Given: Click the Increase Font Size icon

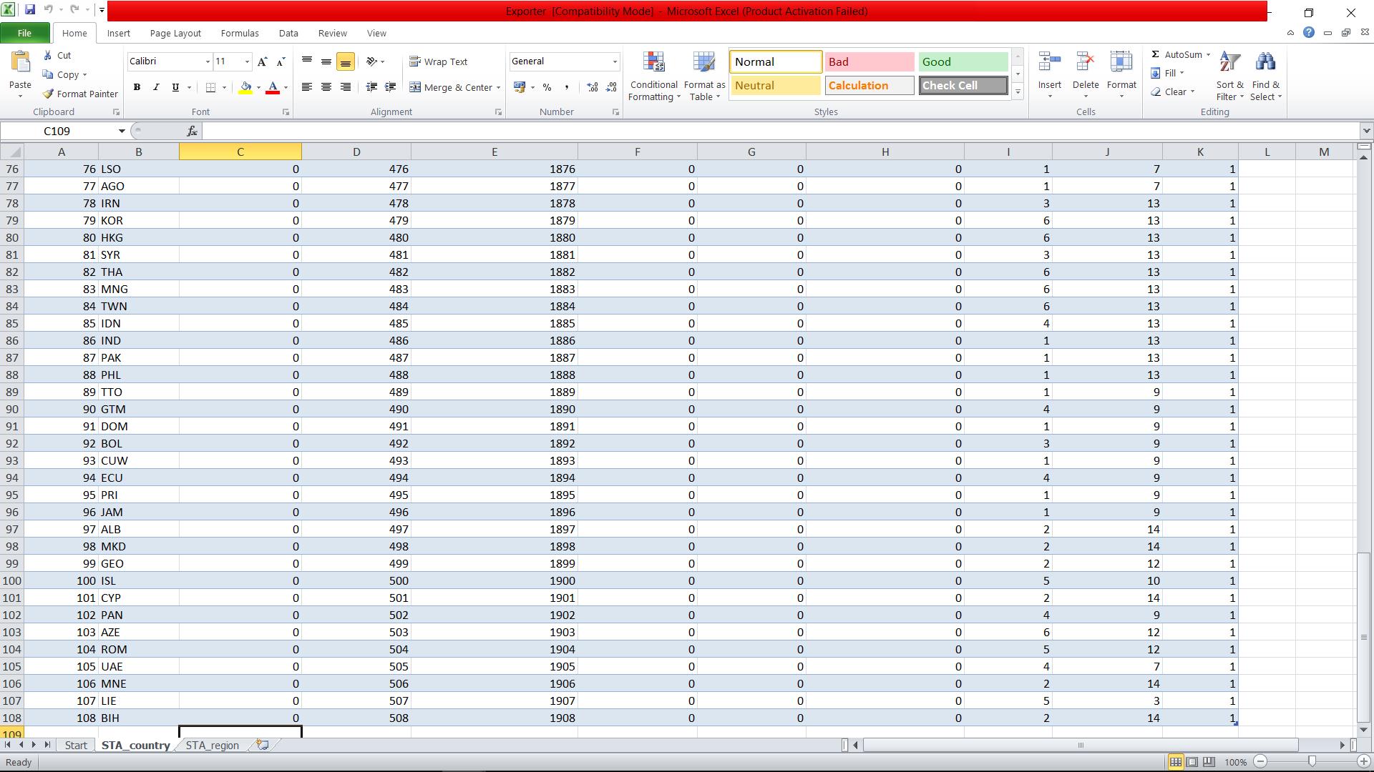Looking at the screenshot, I should click(263, 61).
